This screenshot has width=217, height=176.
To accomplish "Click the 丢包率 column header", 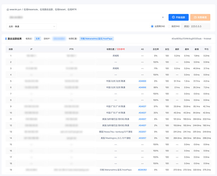I will (156, 49).
